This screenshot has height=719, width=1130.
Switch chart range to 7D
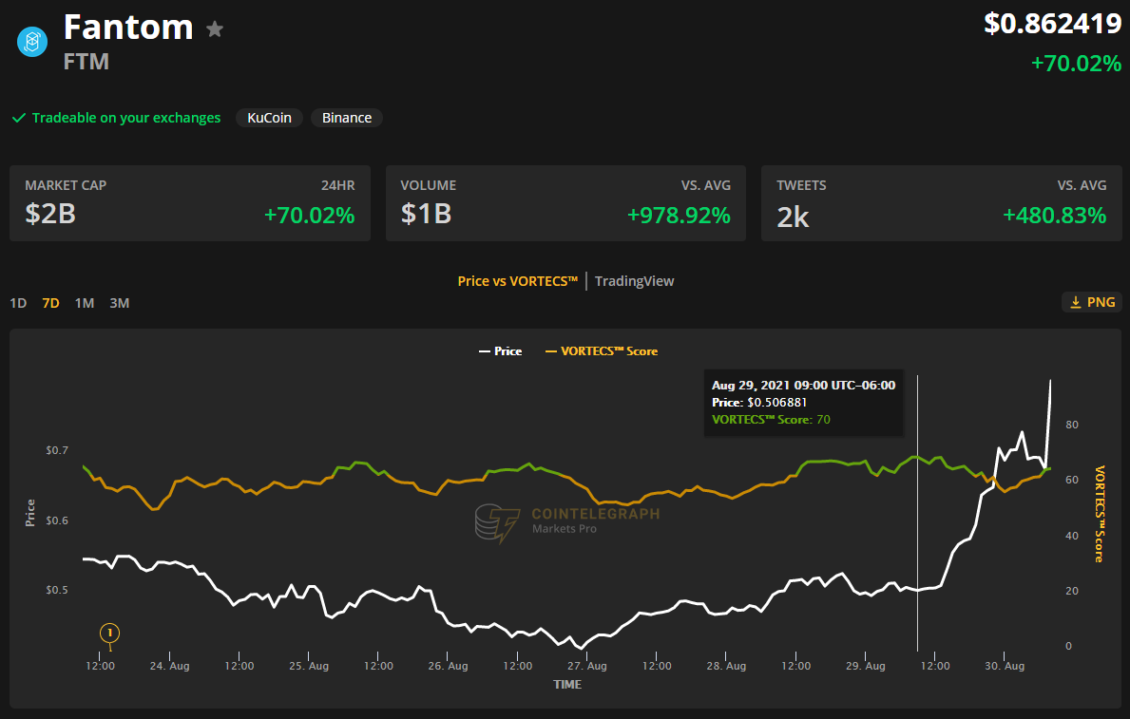(50, 303)
